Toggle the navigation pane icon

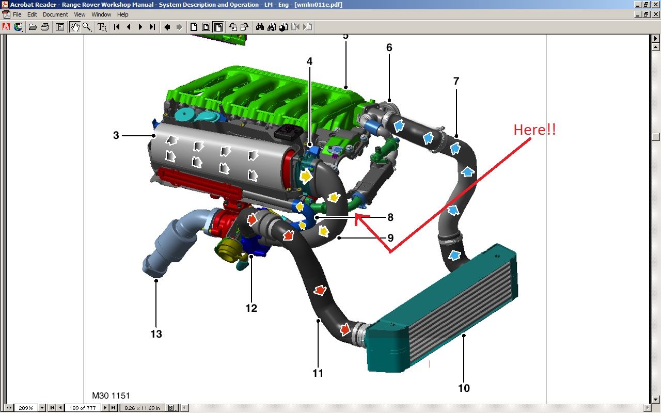[60, 27]
